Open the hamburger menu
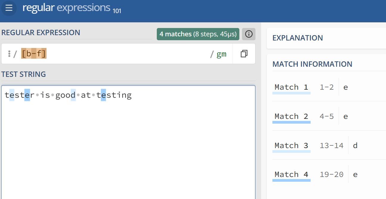The width and height of the screenshot is (386, 199). [x=9, y=8]
